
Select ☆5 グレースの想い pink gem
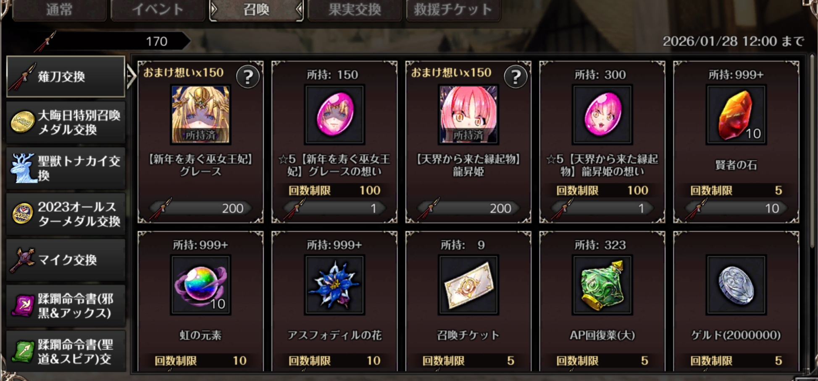[334, 115]
